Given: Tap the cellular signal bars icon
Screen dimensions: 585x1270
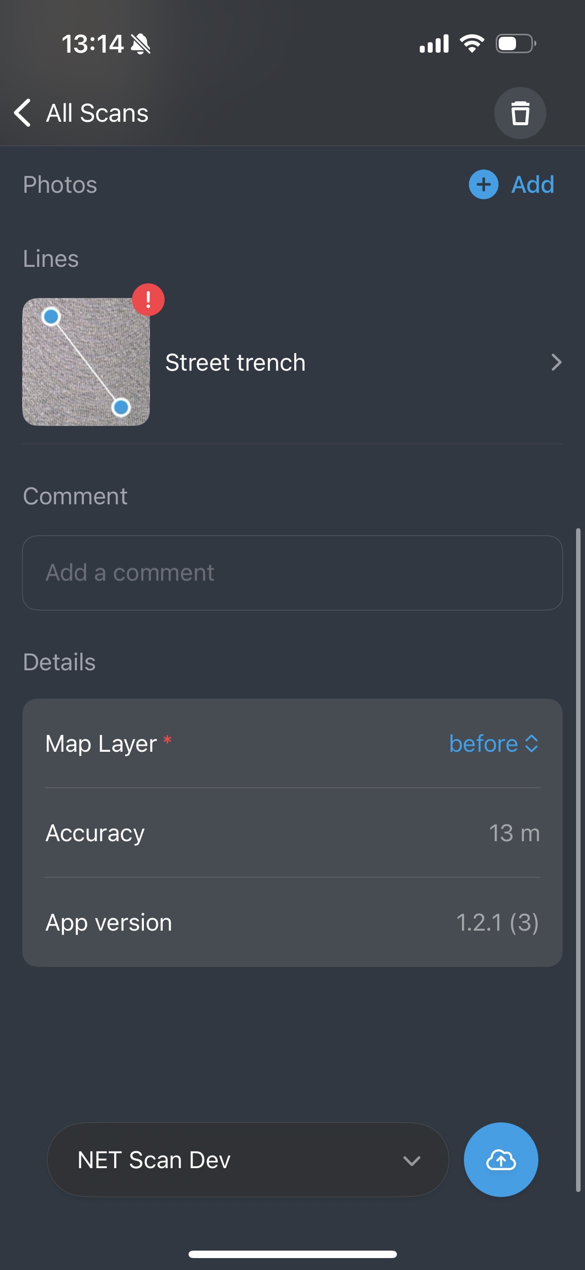Looking at the screenshot, I should [434, 44].
